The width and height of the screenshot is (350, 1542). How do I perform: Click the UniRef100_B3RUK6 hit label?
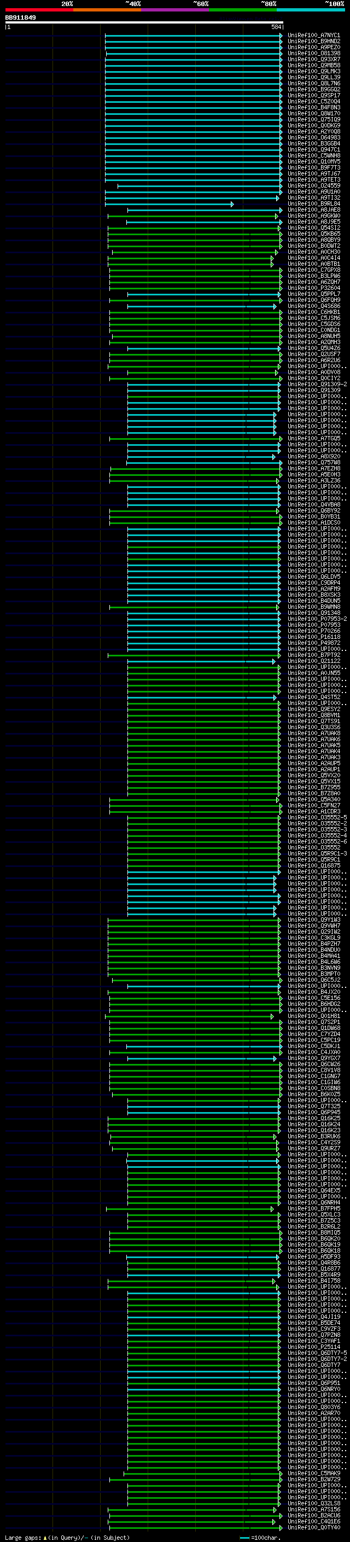(x=313, y=1136)
